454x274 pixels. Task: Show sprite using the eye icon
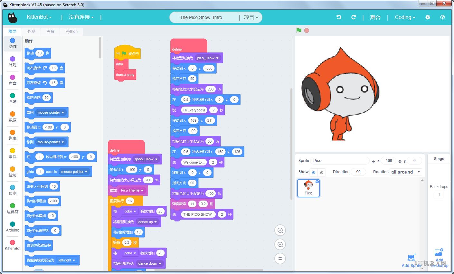coord(314,172)
